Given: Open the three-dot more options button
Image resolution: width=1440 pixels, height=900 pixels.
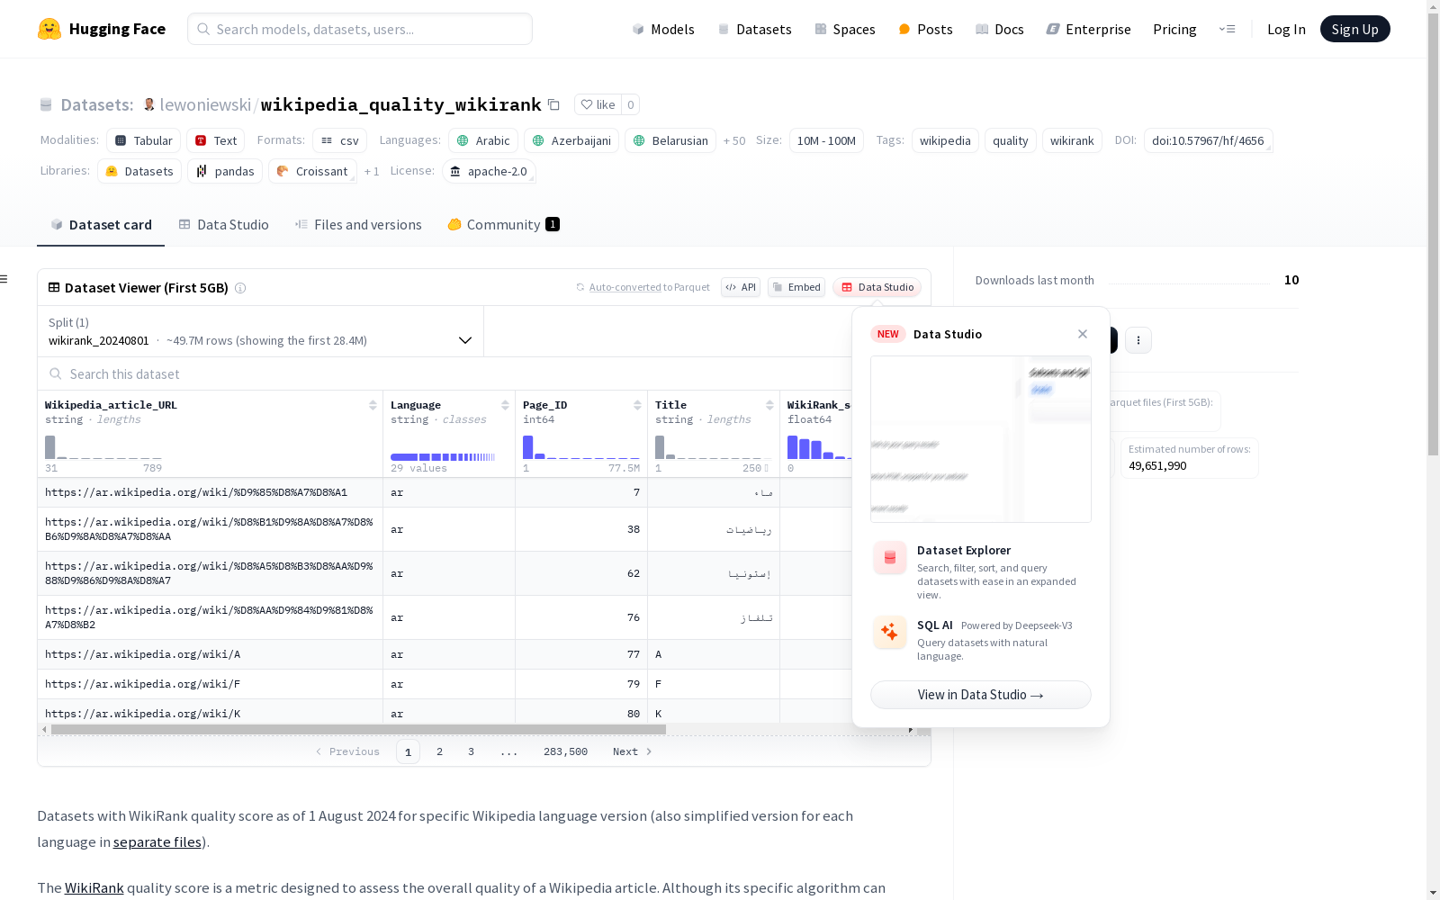Looking at the screenshot, I should (1138, 340).
